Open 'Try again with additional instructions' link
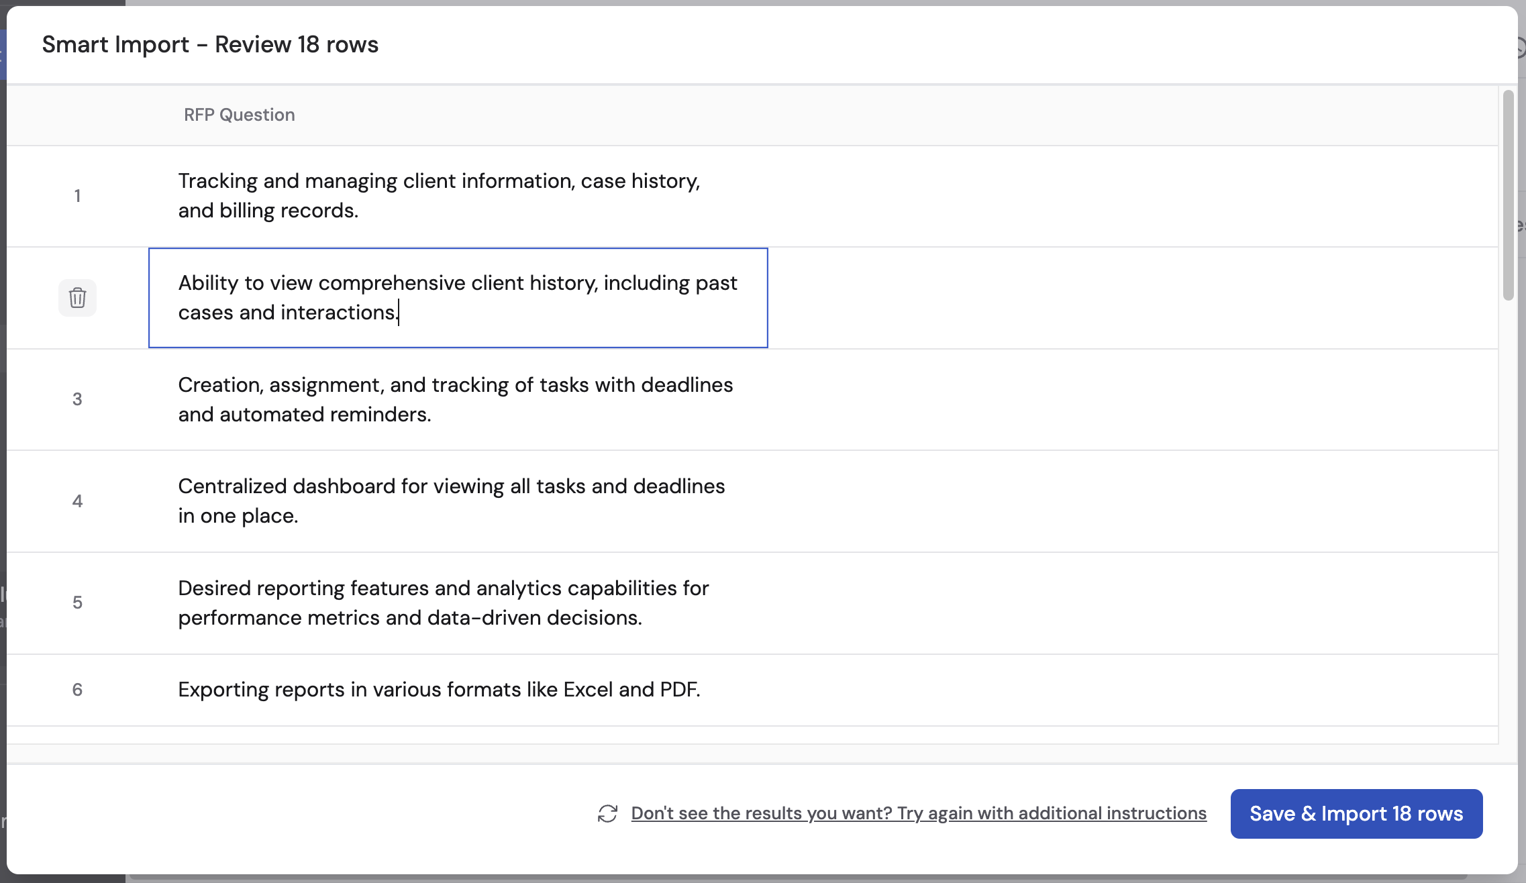 [919, 813]
